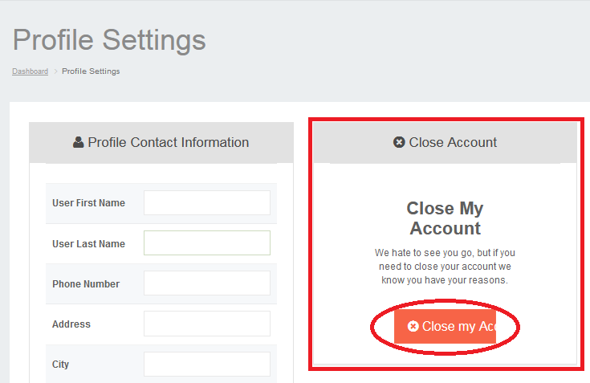Click the X icon inside Close my Account button

[413, 327]
